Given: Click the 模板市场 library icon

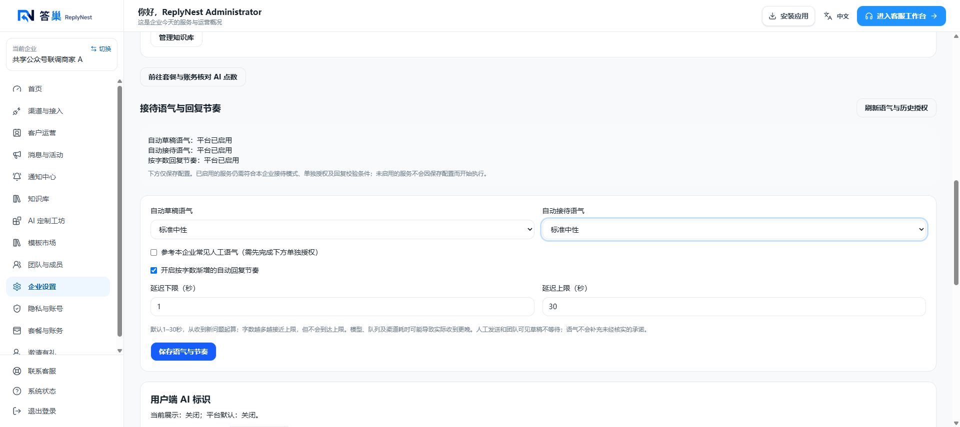Looking at the screenshot, I should click(17, 243).
